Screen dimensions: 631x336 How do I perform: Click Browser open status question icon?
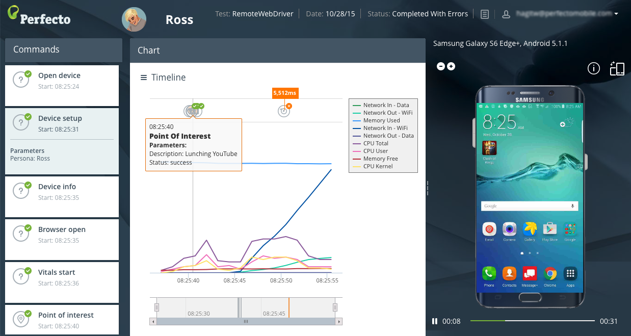tap(20, 234)
